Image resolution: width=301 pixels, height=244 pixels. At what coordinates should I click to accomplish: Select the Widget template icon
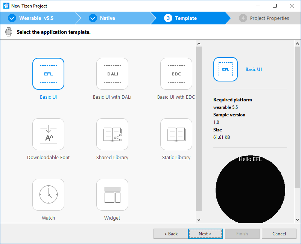tap(112, 194)
